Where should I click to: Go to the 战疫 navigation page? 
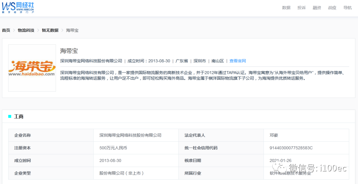332,8
